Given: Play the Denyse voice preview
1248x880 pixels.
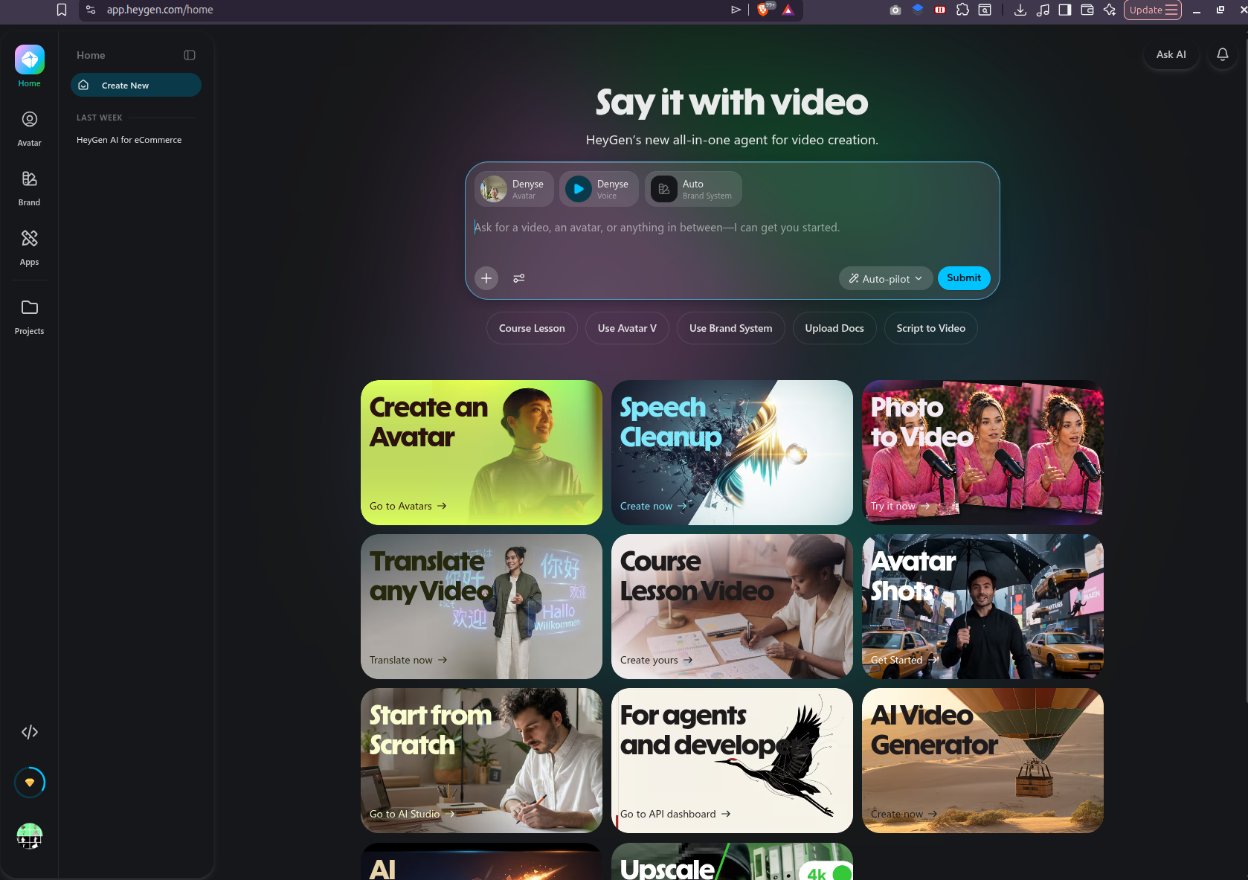Looking at the screenshot, I should point(579,189).
